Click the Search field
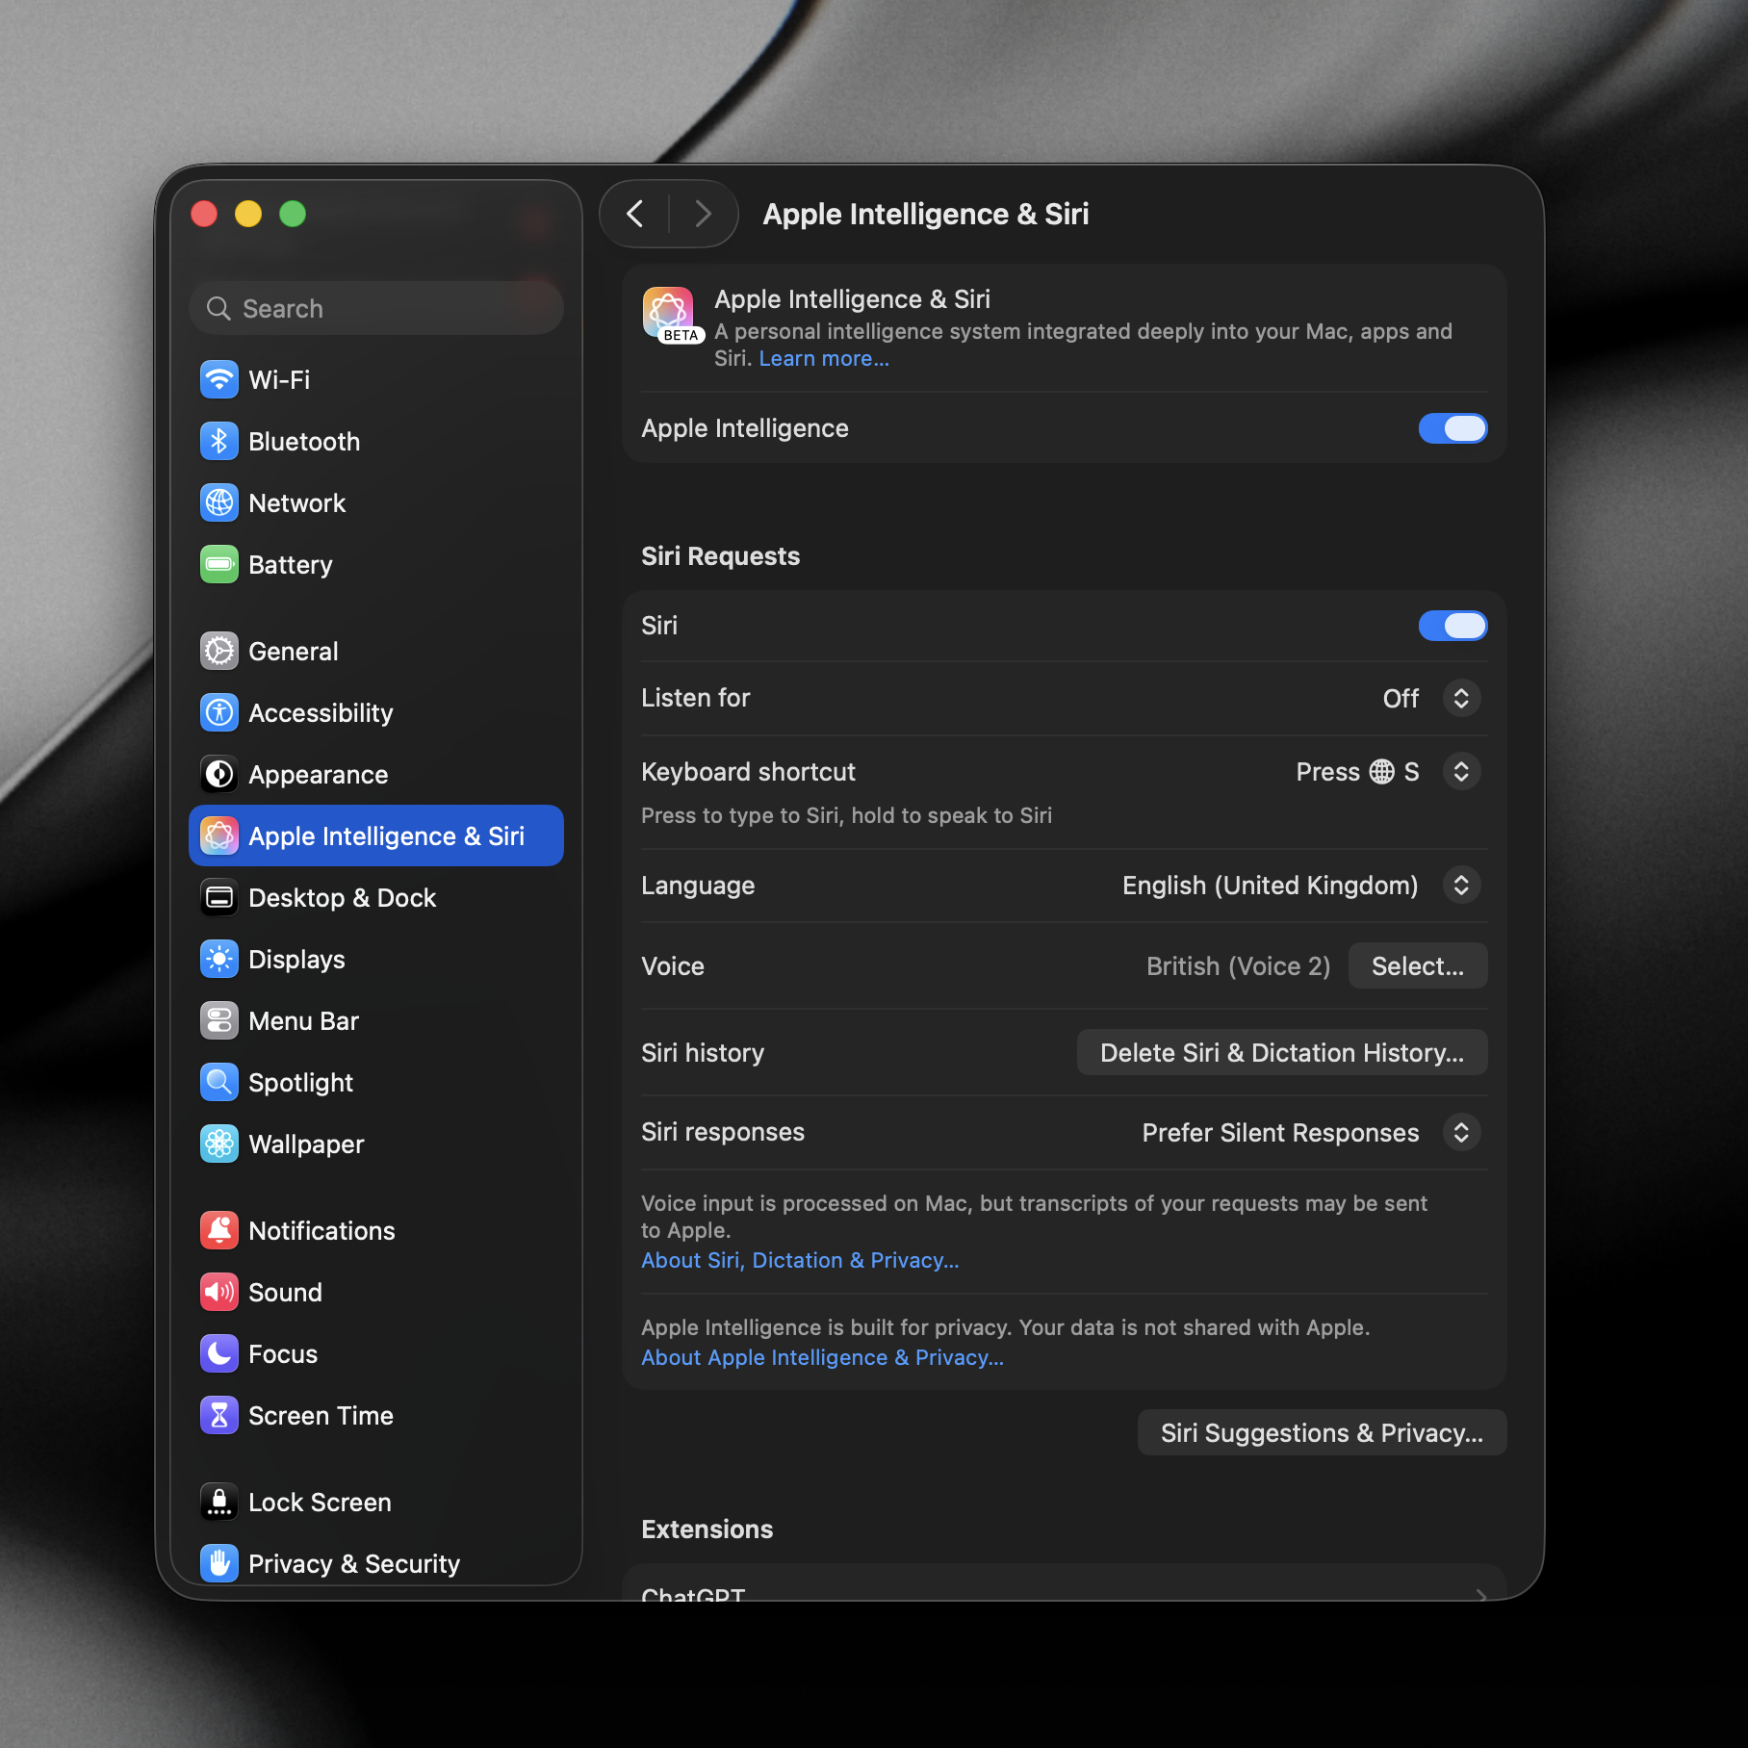 pos(376,308)
